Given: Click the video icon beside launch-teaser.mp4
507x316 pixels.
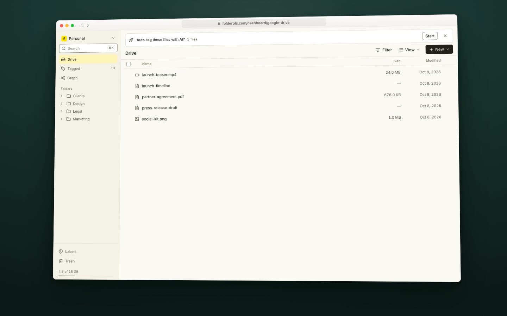Looking at the screenshot, I should tap(137, 75).
